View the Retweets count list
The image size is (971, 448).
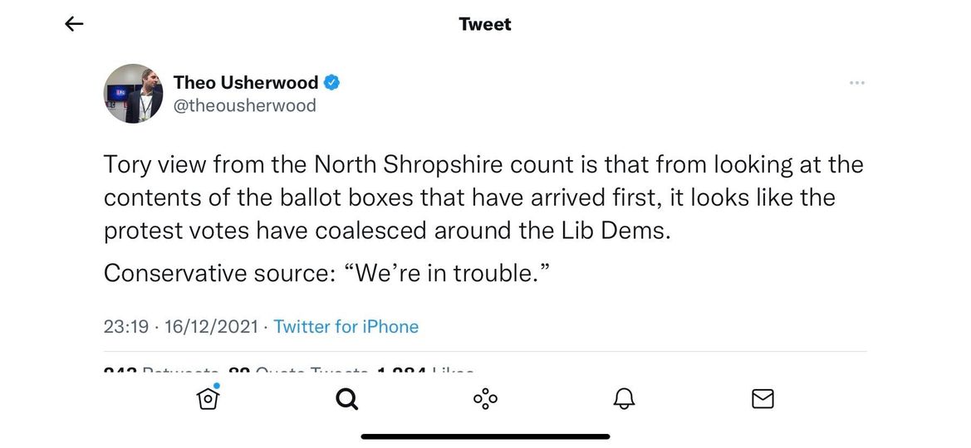[x=162, y=371]
